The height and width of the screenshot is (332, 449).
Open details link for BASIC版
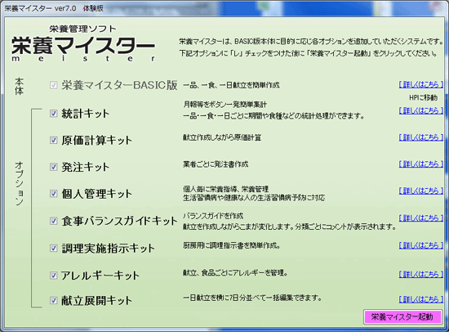coord(421,84)
